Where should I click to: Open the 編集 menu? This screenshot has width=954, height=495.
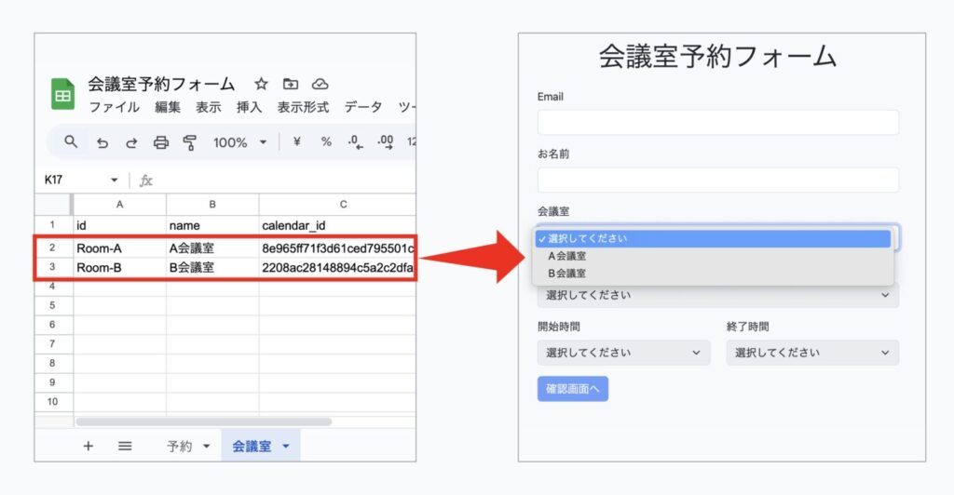click(168, 108)
